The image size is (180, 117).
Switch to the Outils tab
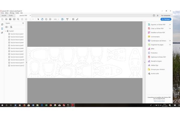point(11,16)
